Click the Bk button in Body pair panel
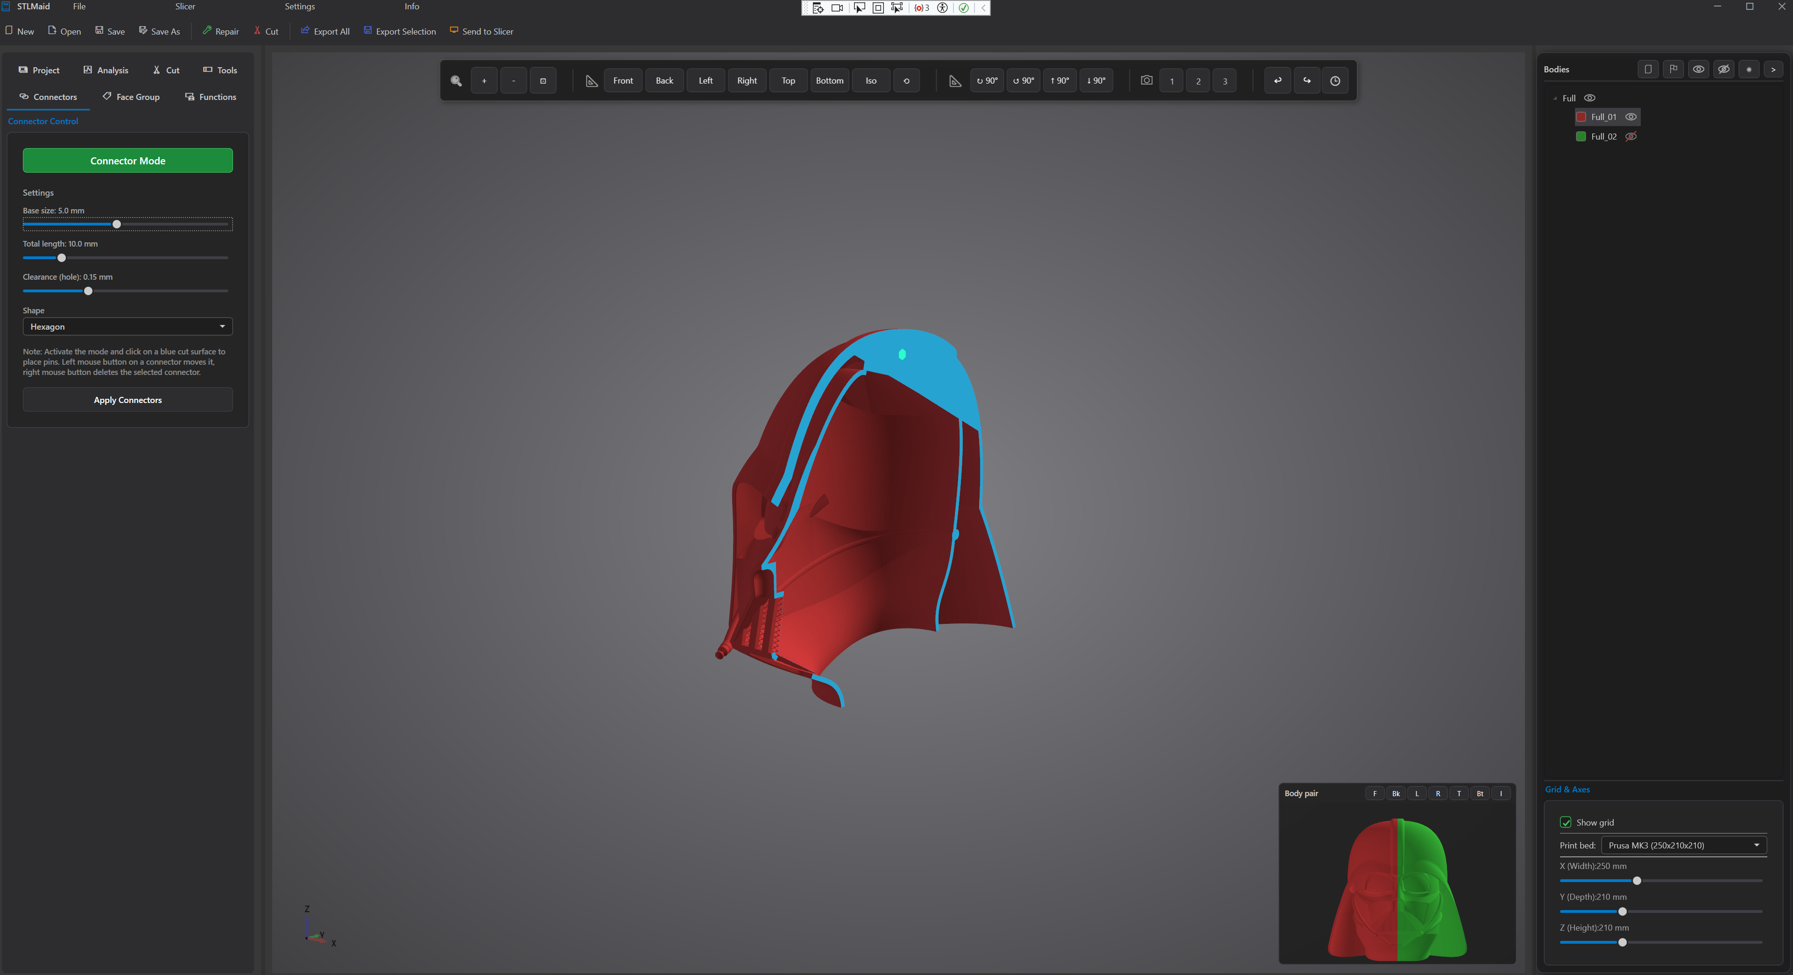 (1396, 793)
